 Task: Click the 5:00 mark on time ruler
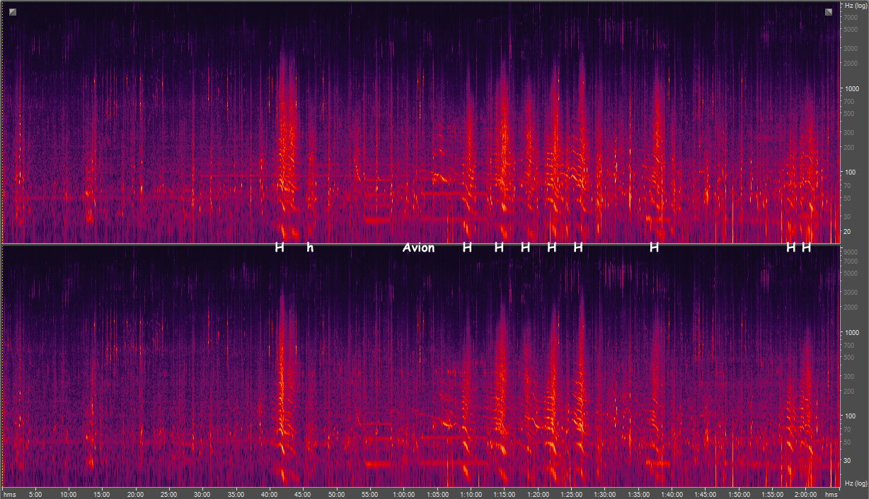pos(35,494)
